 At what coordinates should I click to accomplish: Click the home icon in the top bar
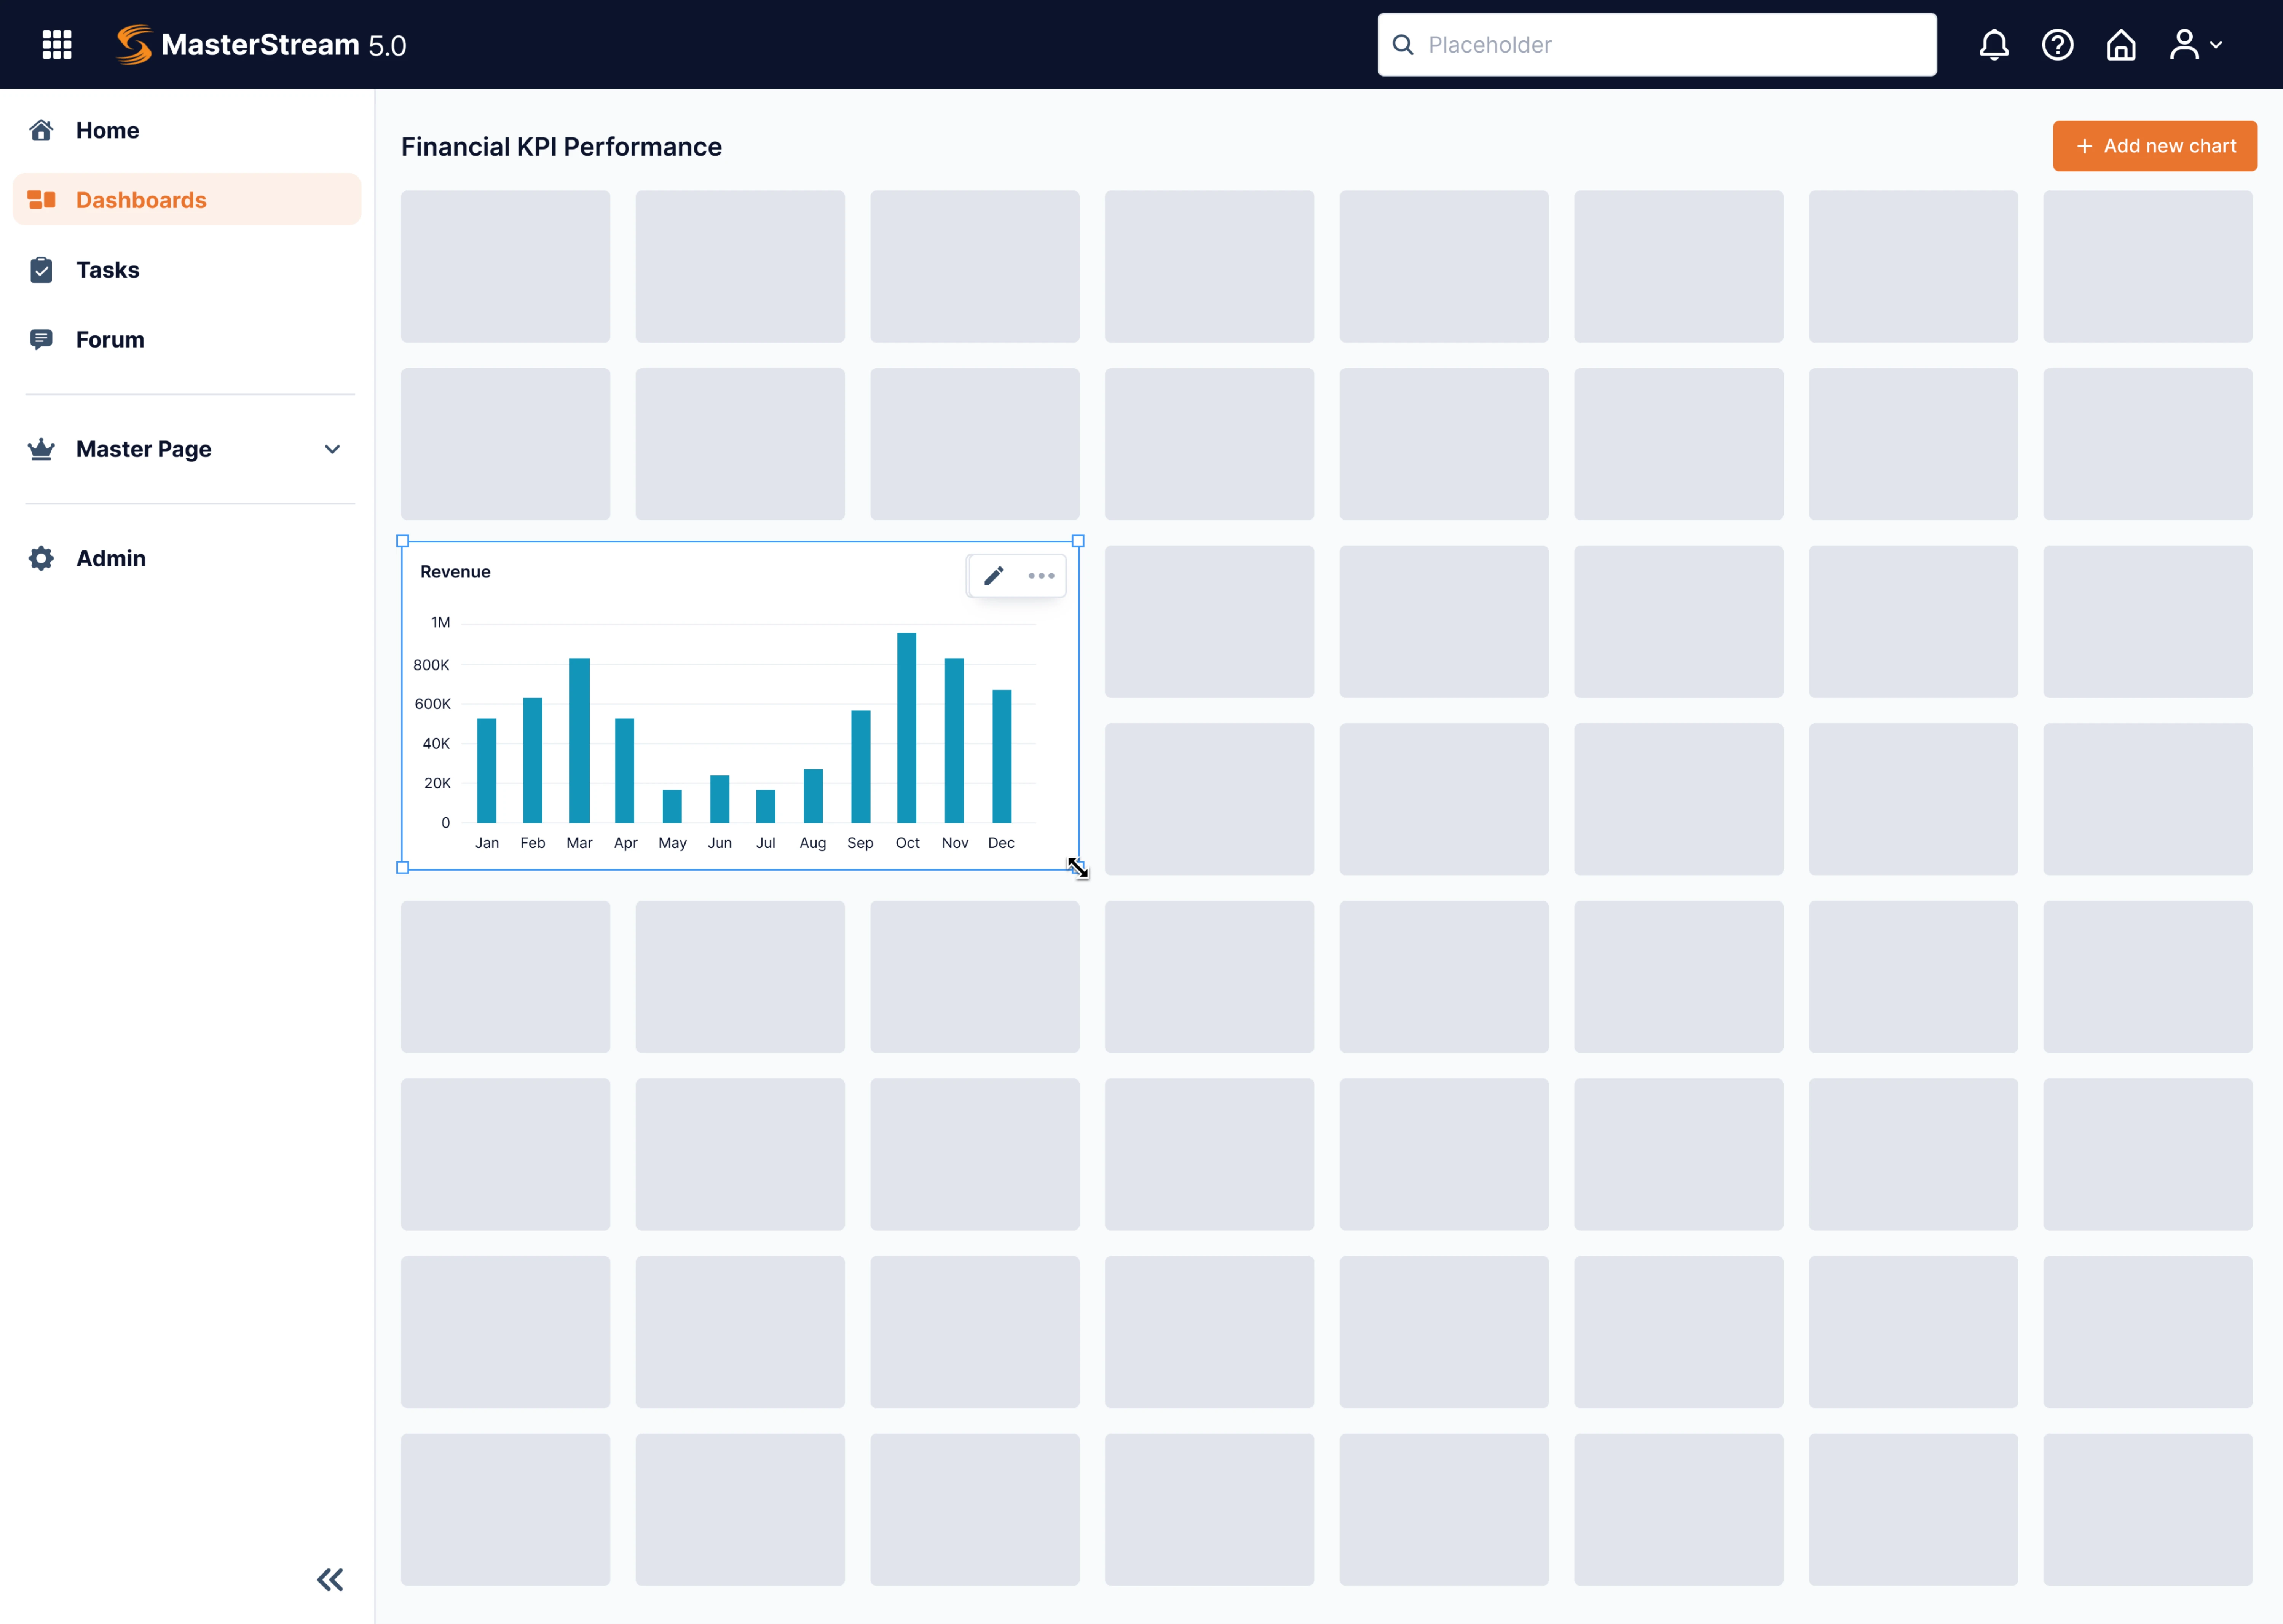coord(2120,44)
